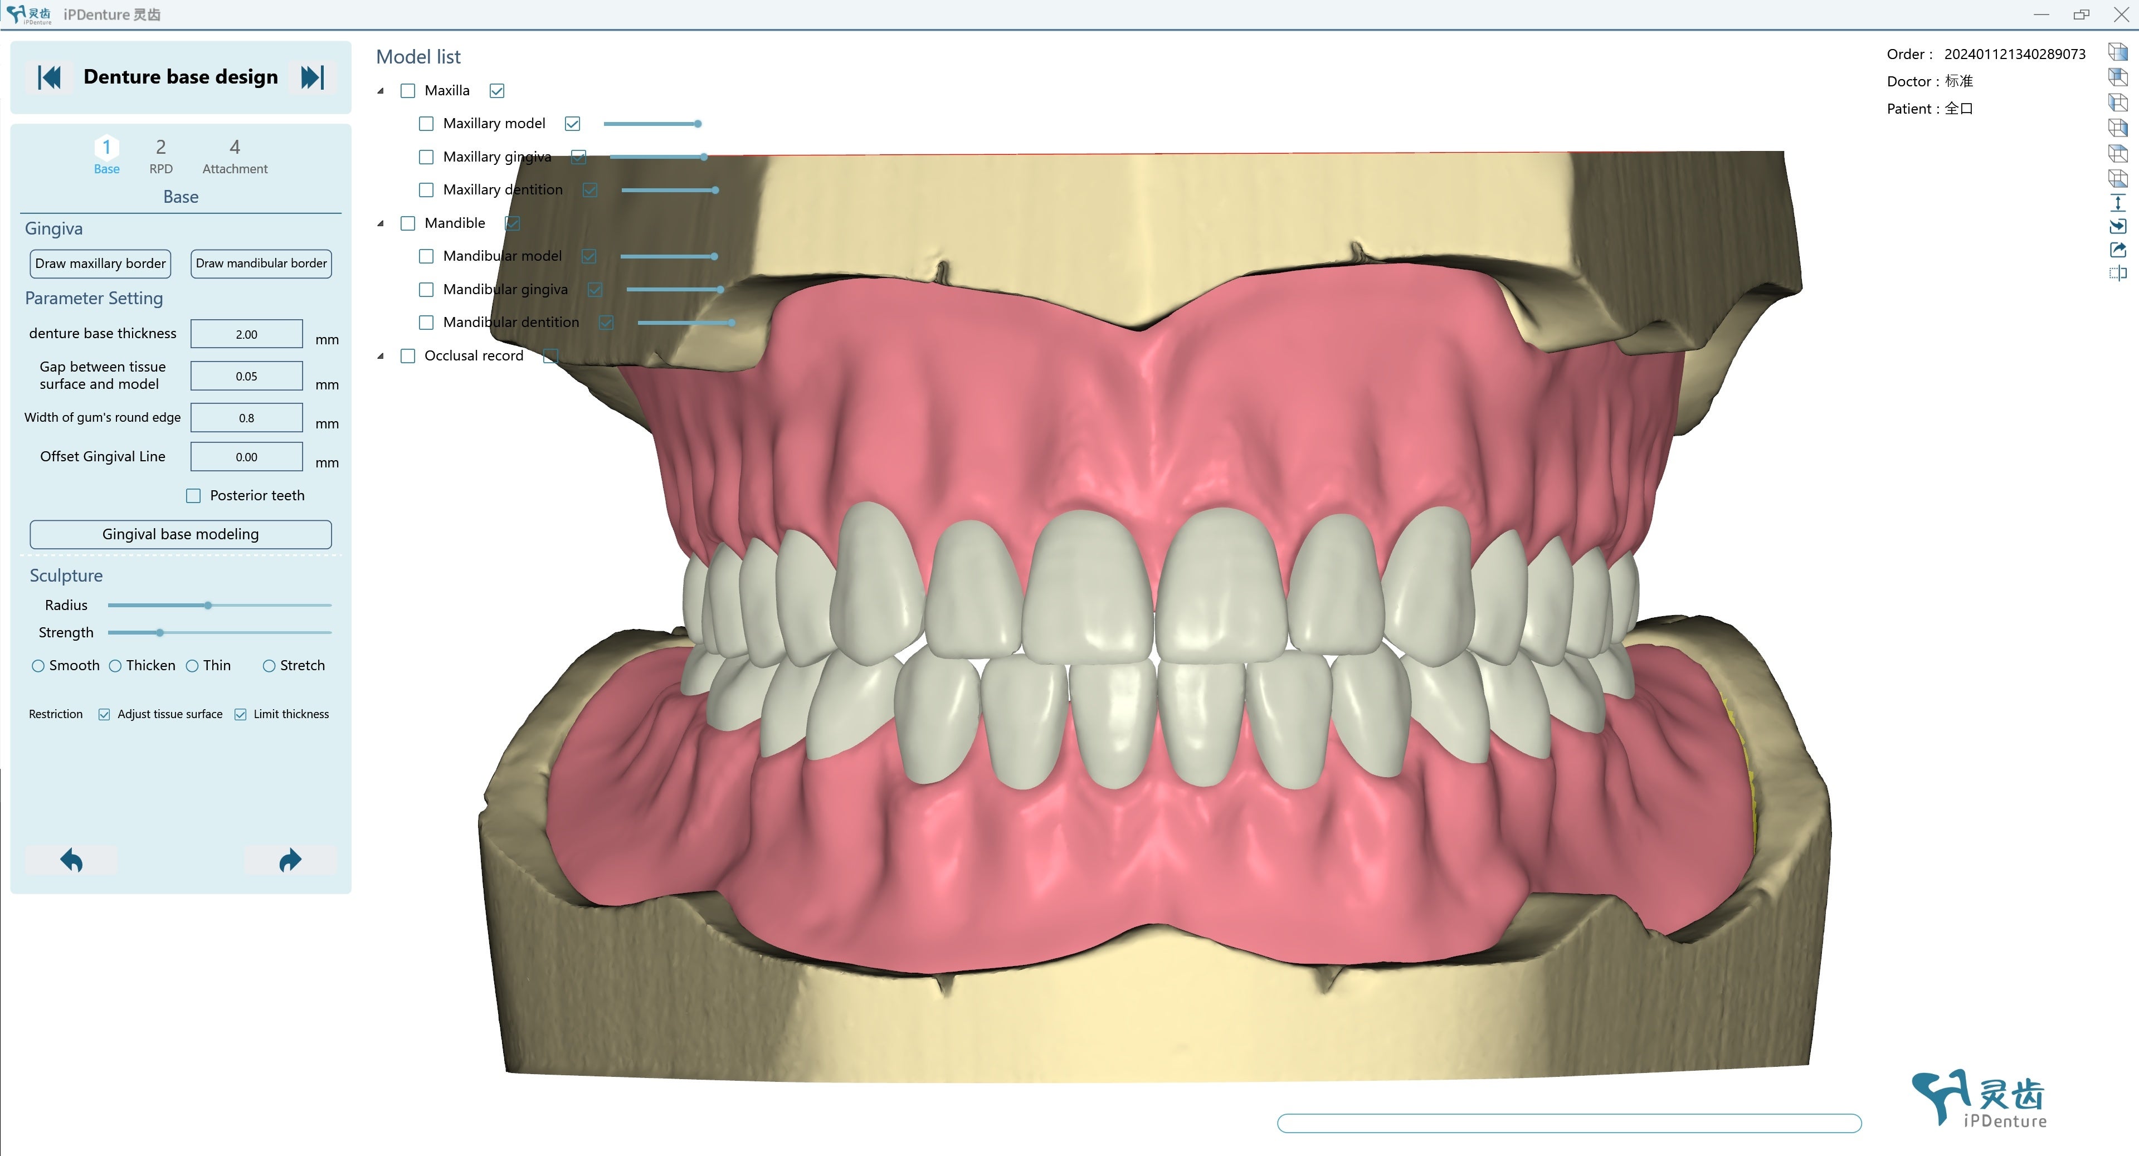Viewport: 2139px width, 1156px height.
Task: Collapse the Mandible tree node
Action: (x=381, y=223)
